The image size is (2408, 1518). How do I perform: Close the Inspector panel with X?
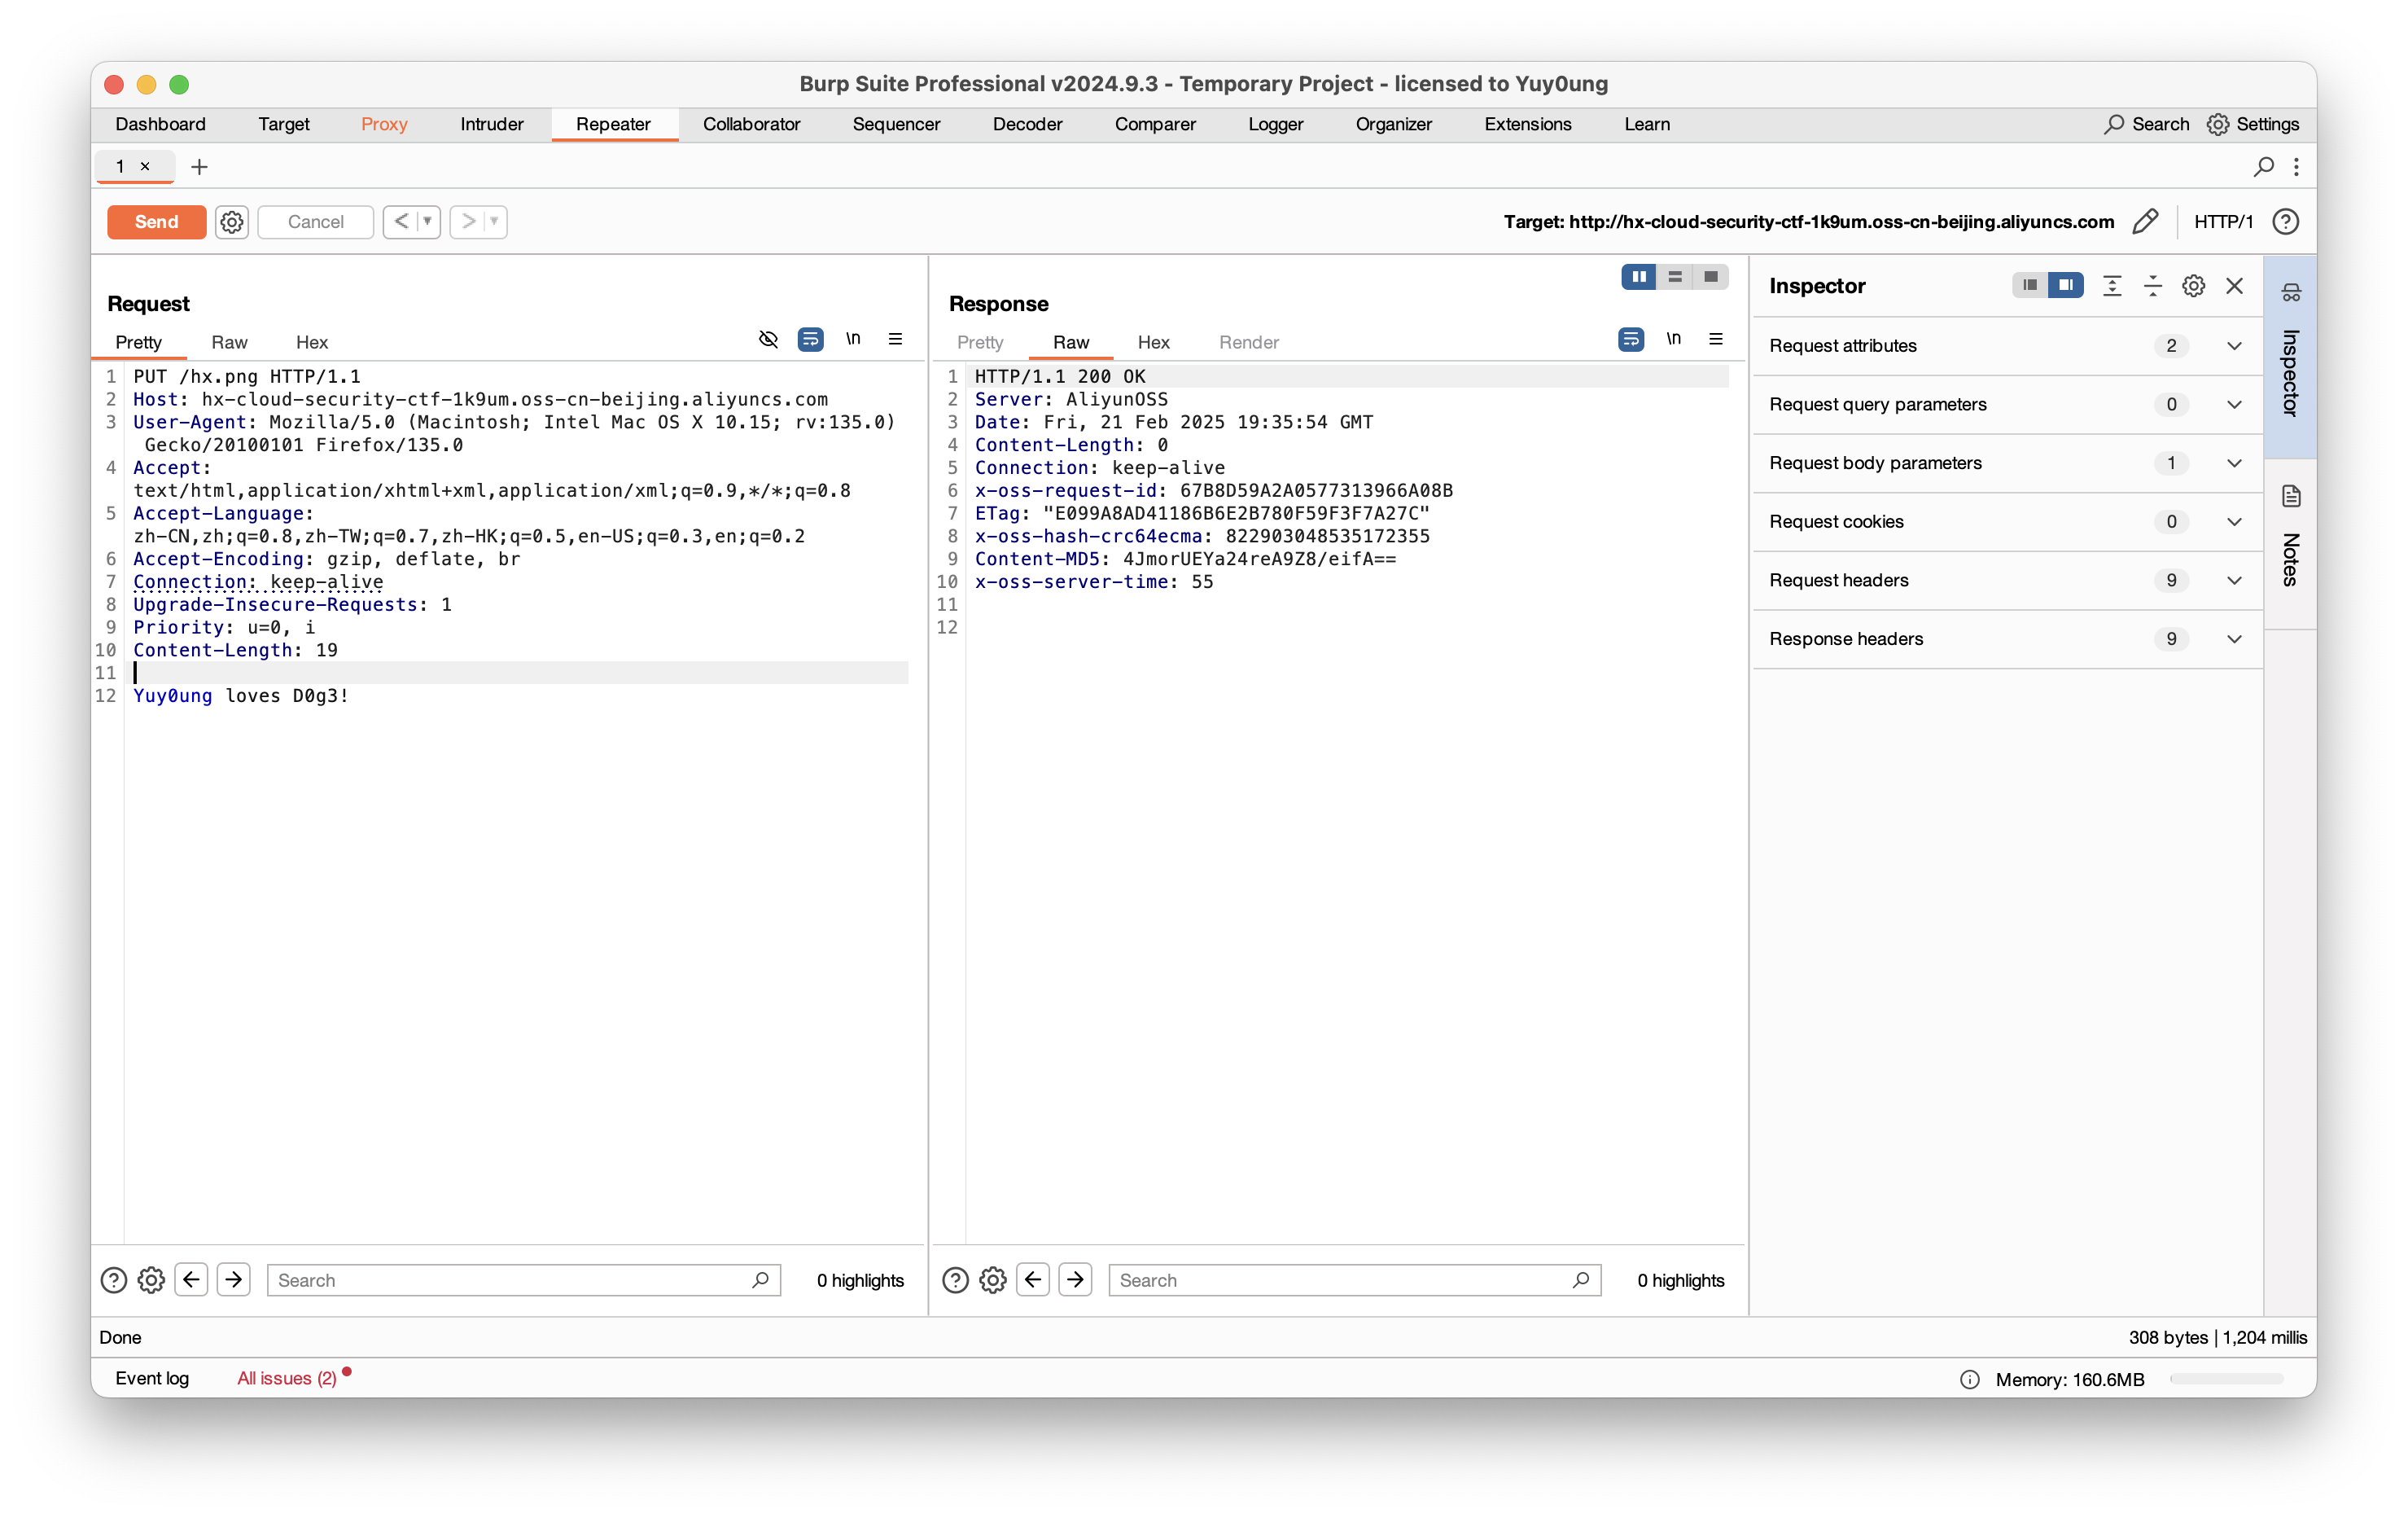[x=2234, y=286]
